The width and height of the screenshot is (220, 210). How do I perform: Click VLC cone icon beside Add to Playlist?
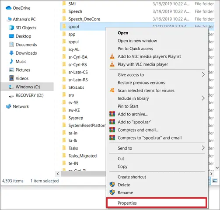click(x=112, y=56)
